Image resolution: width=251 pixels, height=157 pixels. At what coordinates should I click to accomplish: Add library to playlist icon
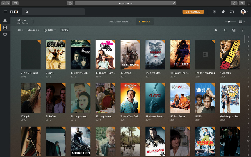[234, 30]
